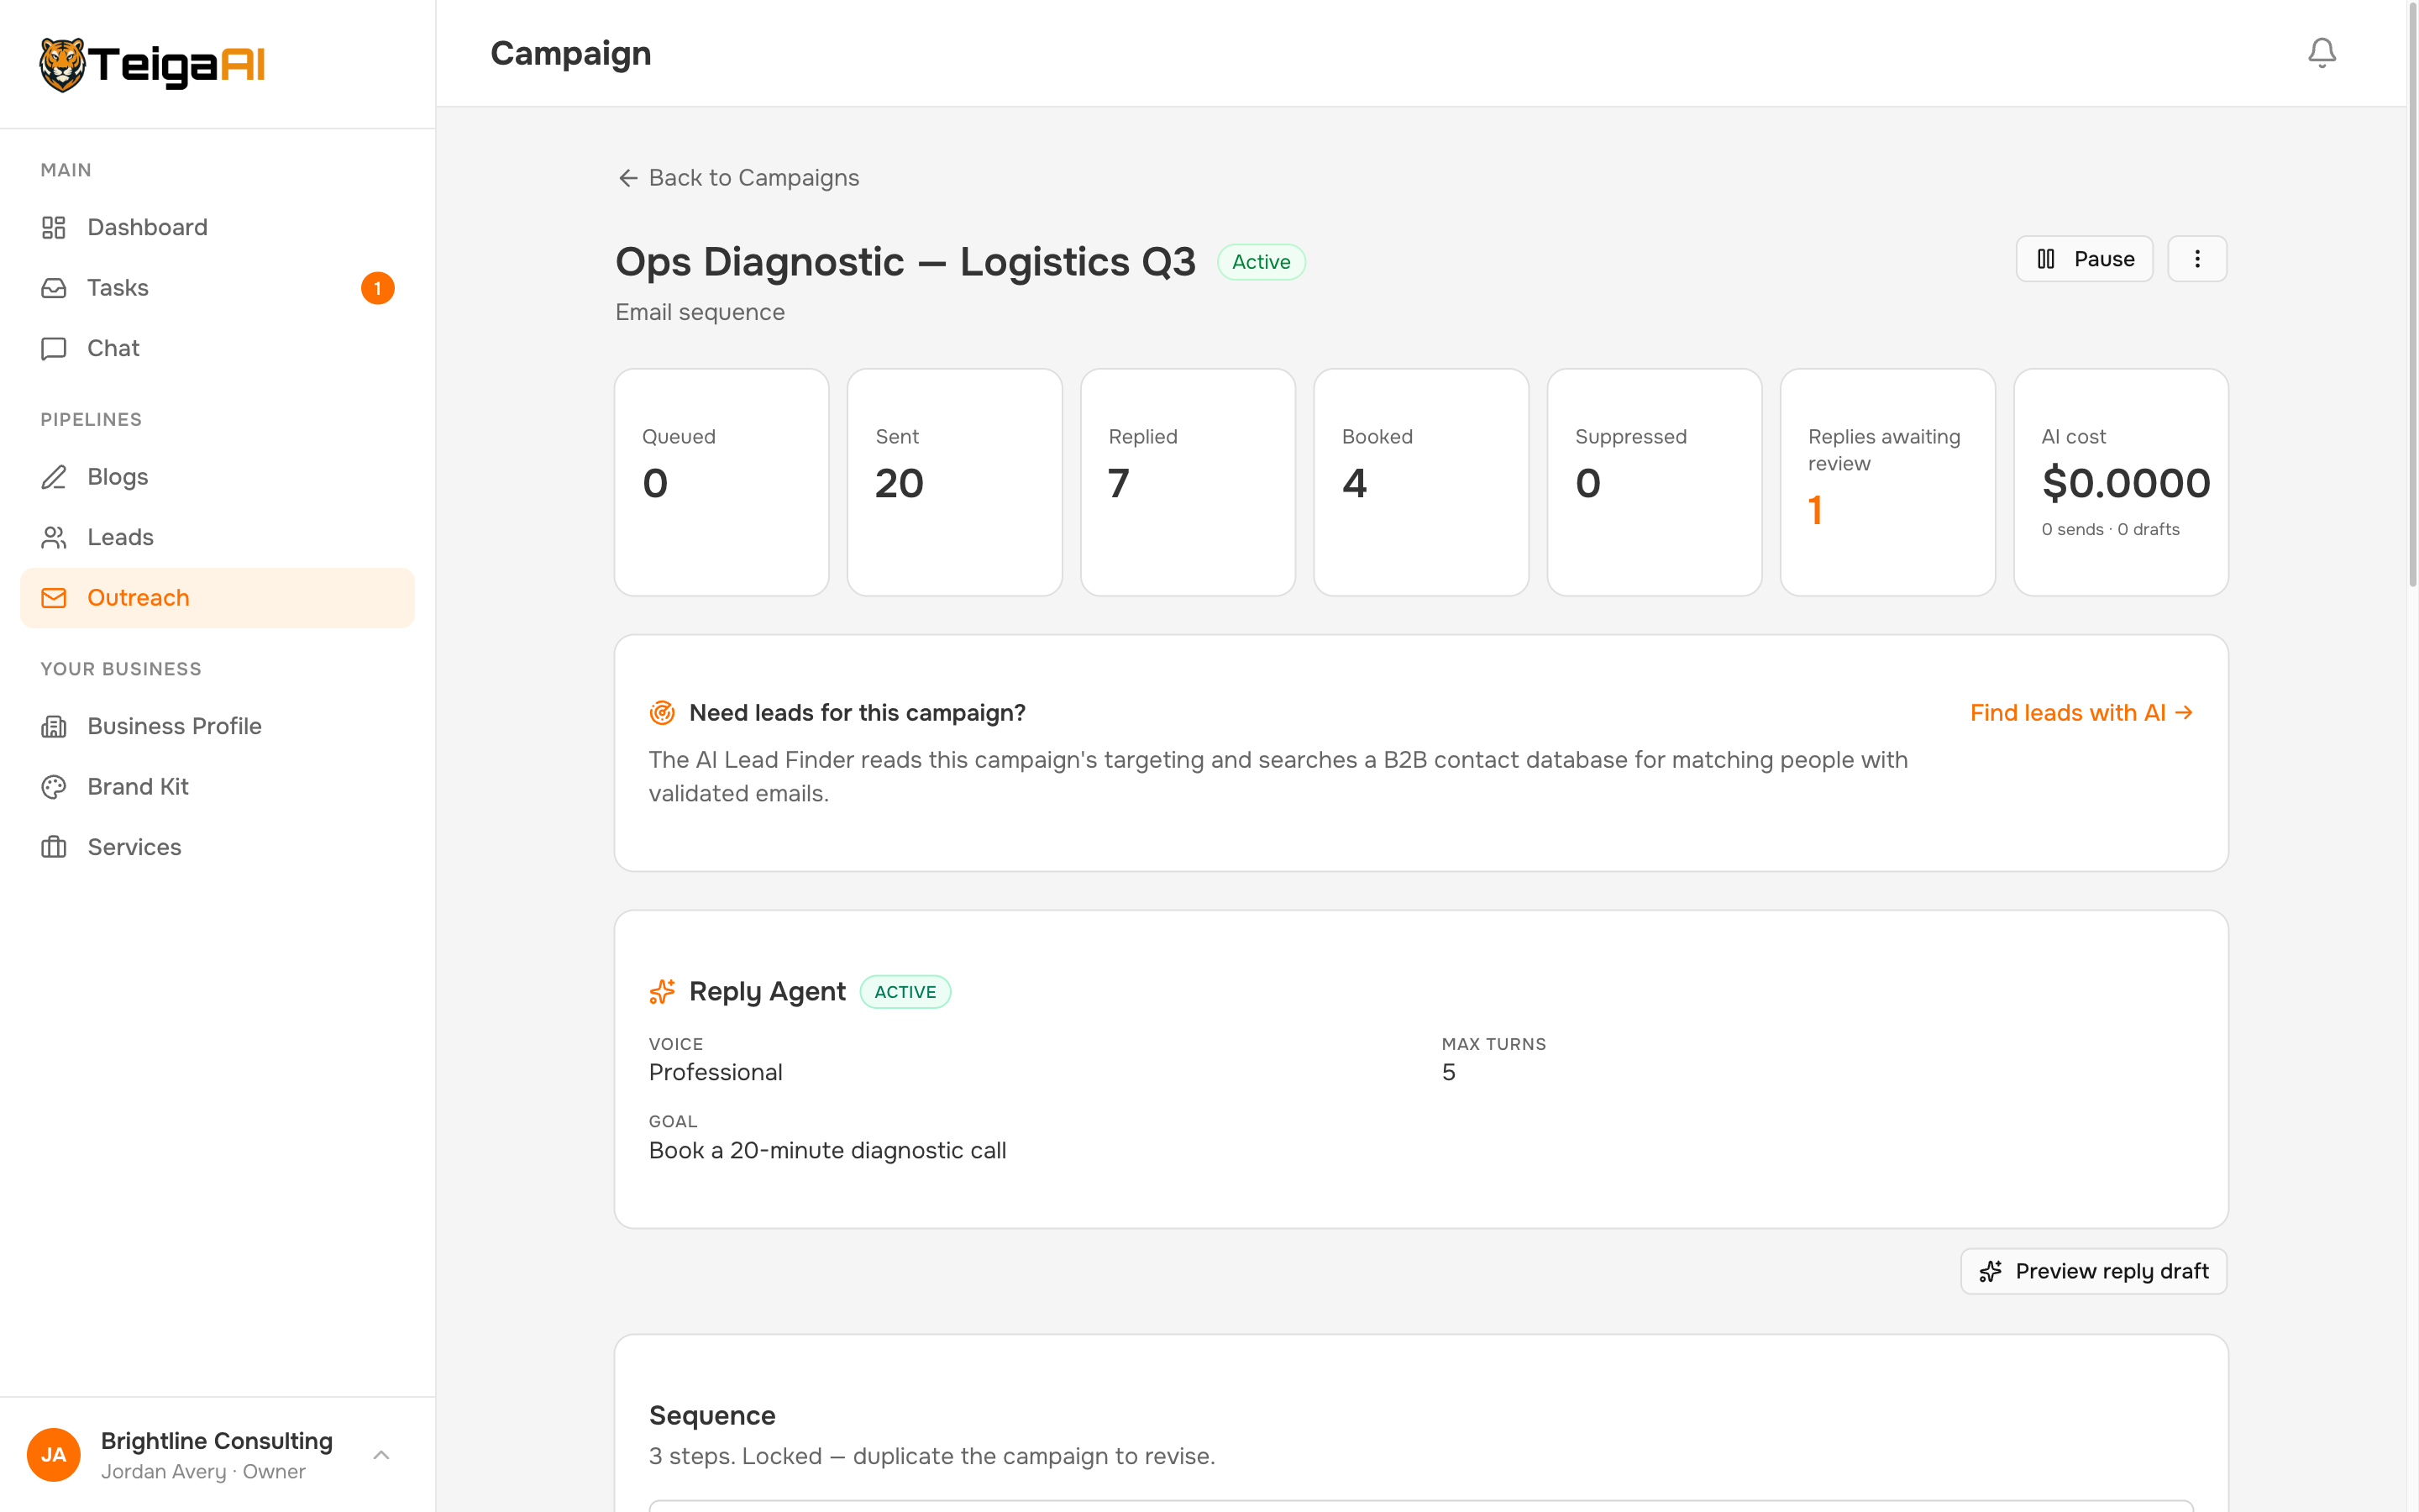Viewport: 2419px width, 1512px height.
Task: Click the Email sequence subtitle
Action: (x=700, y=312)
